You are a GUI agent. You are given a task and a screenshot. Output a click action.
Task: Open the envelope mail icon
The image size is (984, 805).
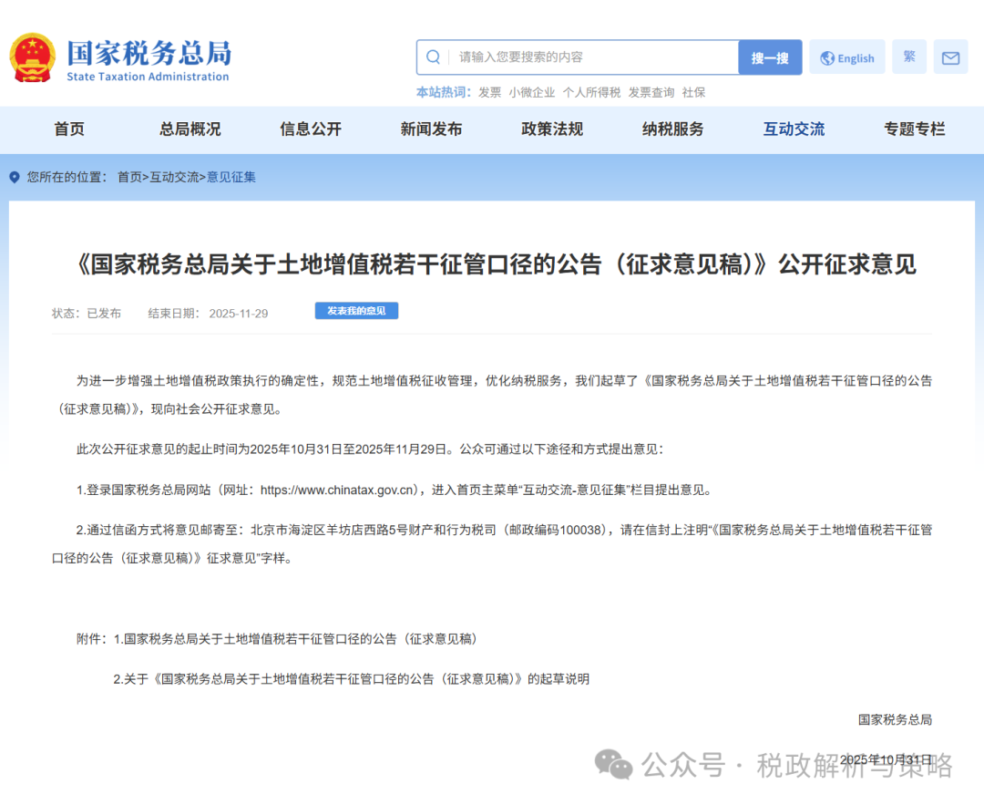[x=950, y=57]
